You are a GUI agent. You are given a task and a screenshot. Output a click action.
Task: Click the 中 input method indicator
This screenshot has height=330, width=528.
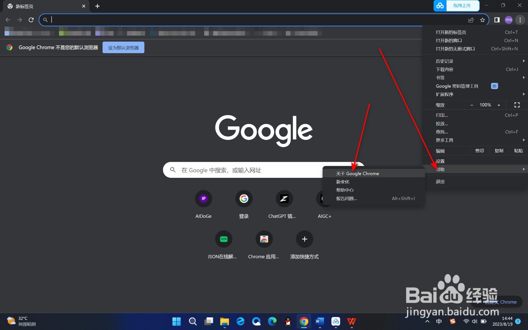(439, 321)
